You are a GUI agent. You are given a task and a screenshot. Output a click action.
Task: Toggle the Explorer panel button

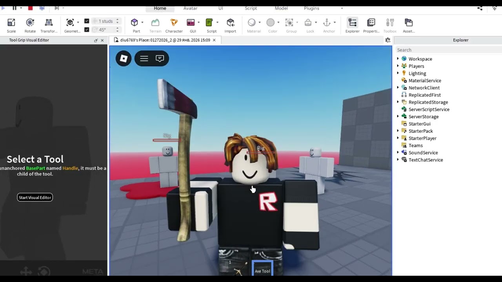[x=353, y=25]
